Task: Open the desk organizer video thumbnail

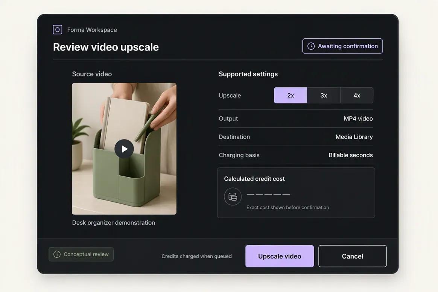Action: click(124, 149)
